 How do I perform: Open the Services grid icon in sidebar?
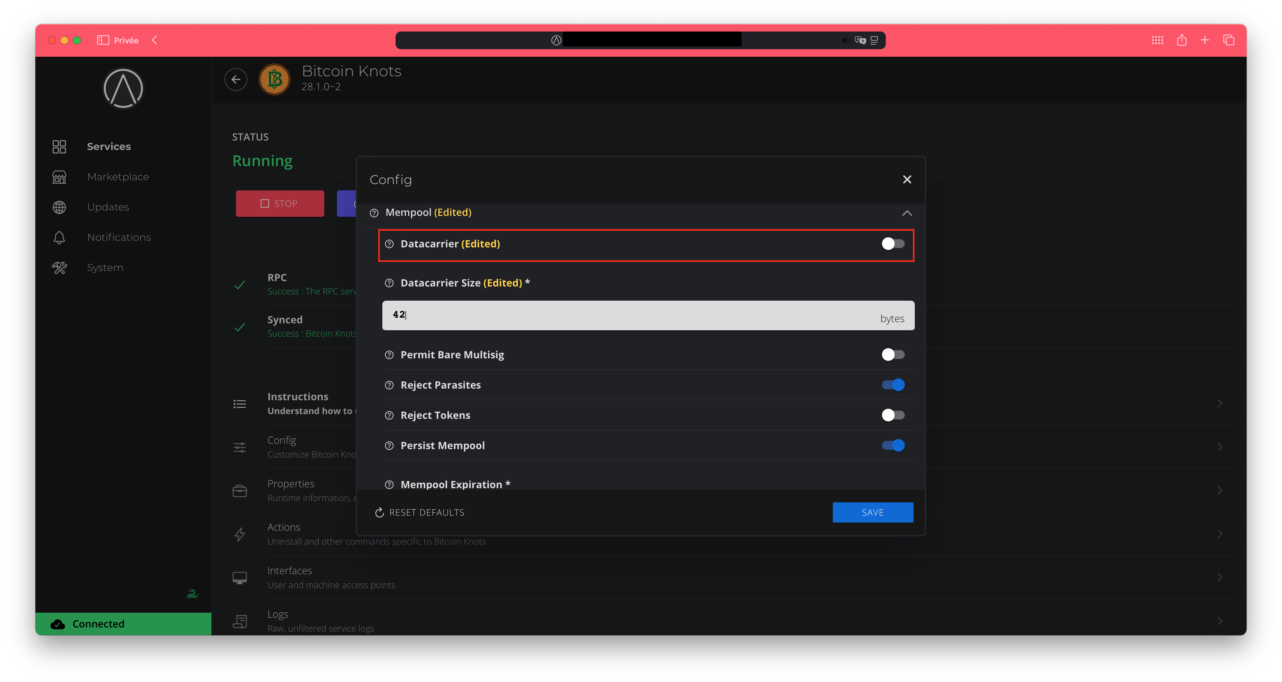coord(59,147)
